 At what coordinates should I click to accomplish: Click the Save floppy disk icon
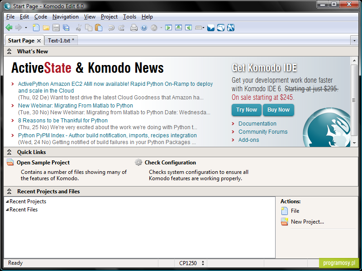point(56,28)
